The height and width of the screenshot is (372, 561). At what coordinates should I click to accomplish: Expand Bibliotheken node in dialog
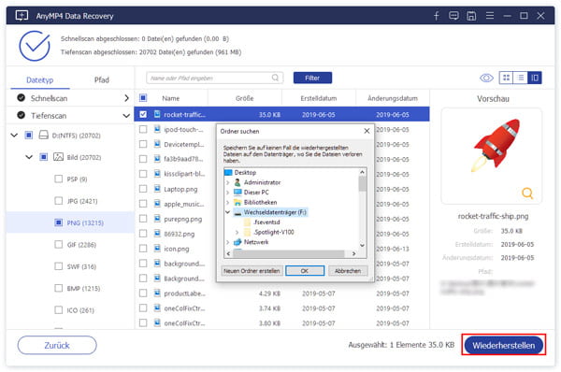coord(228,203)
